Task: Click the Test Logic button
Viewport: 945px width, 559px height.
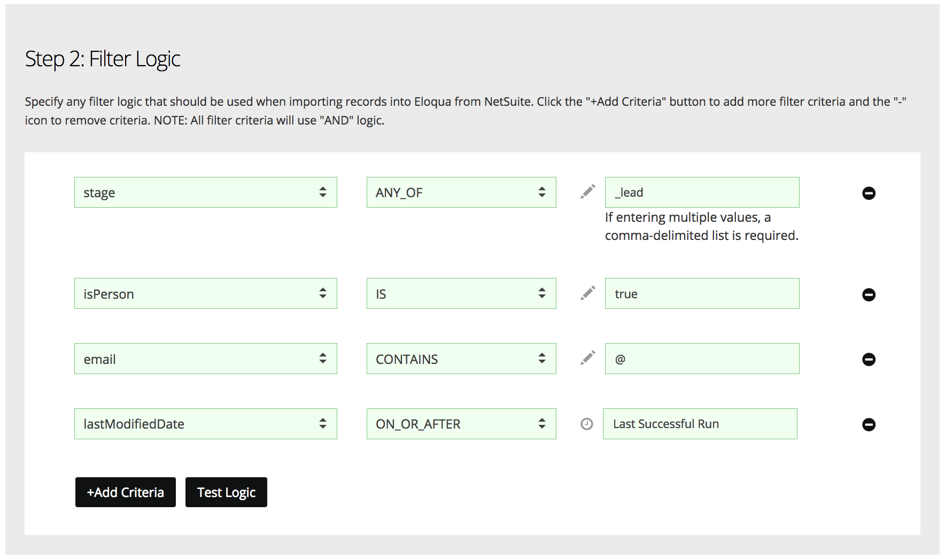Action: (226, 492)
